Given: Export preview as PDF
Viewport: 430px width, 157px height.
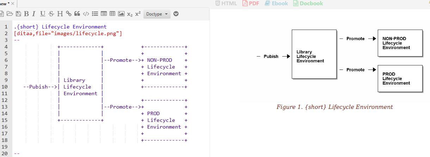Looking at the screenshot, I should coord(251,4).
